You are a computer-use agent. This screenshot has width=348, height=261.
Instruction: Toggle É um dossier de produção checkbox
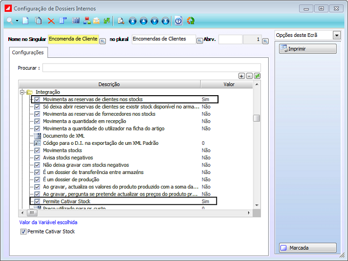[37, 180]
